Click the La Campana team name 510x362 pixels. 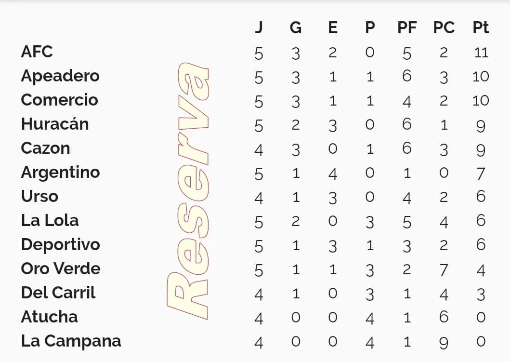[71, 341]
